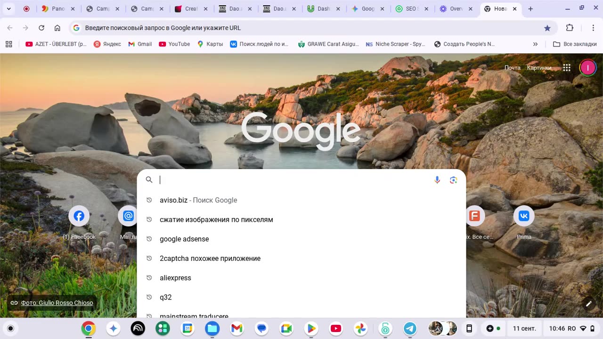Viewport: 603px width, 339px height.
Task: Open the Все закладки folder
Action: (x=575, y=44)
